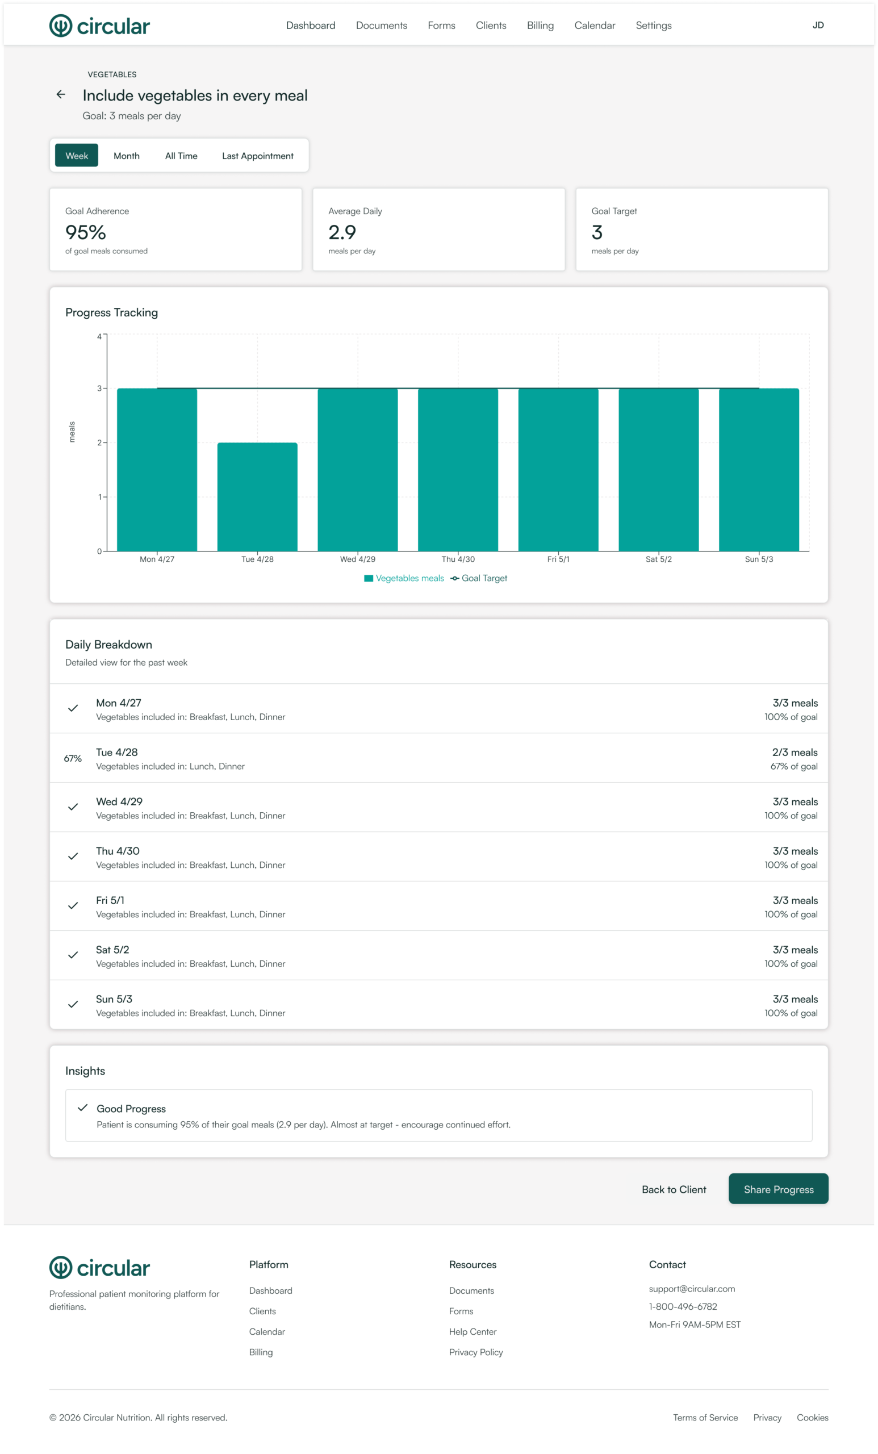The height and width of the screenshot is (1454, 878).
Task: Click the checkmark icon for Sun 5/3
Action: pyautogui.click(x=73, y=1004)
